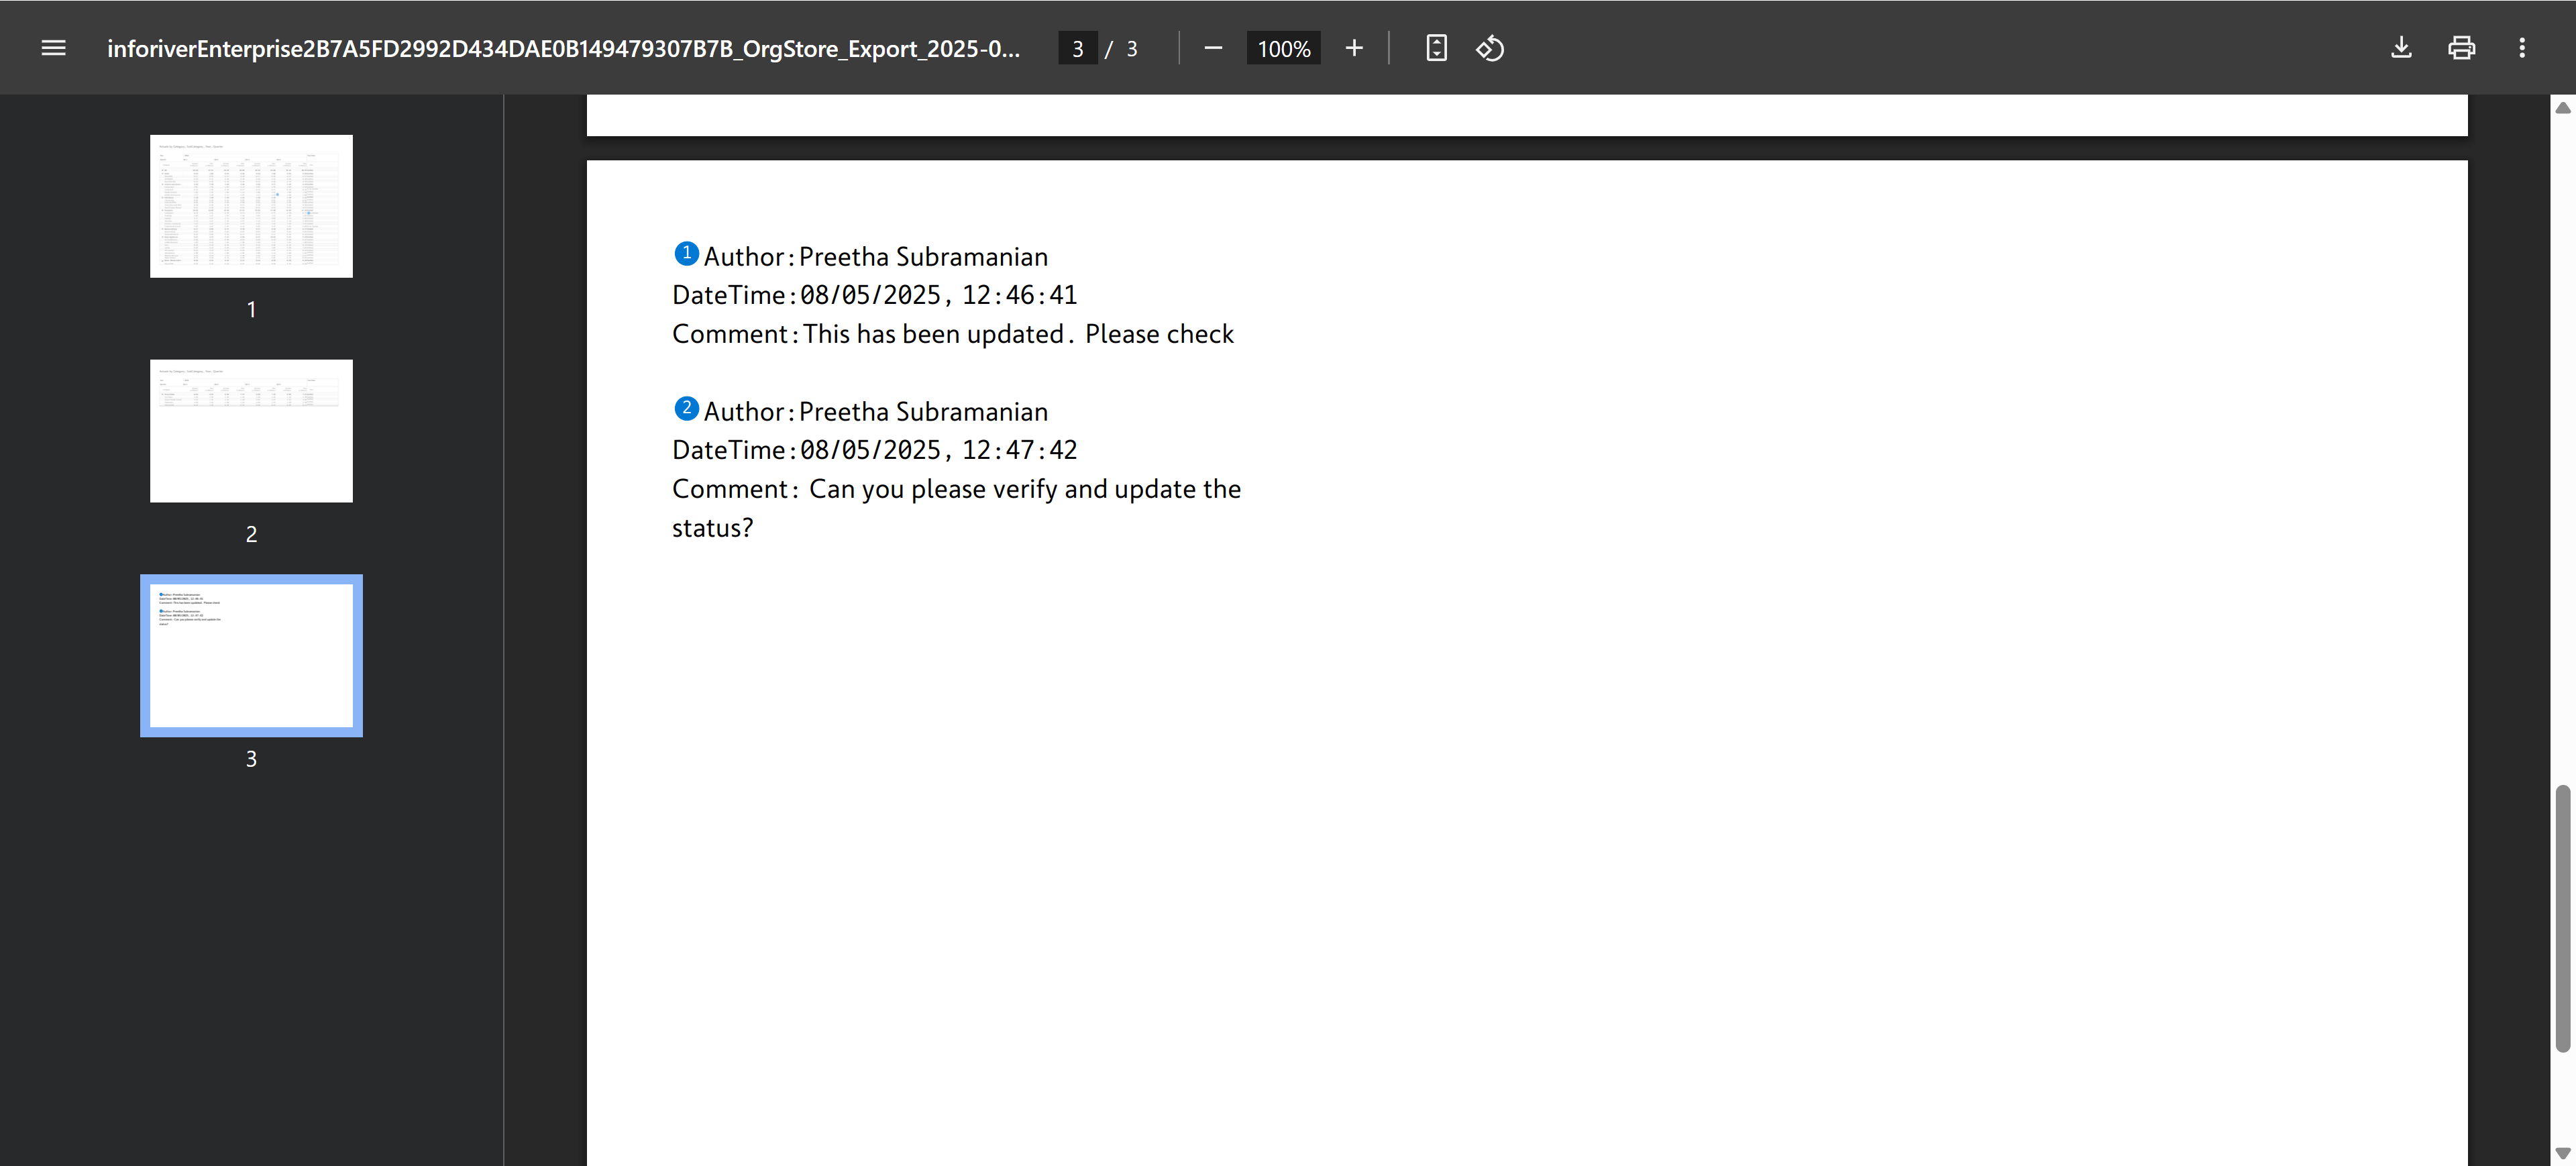Click comment marker number 1

click(686, 253)
